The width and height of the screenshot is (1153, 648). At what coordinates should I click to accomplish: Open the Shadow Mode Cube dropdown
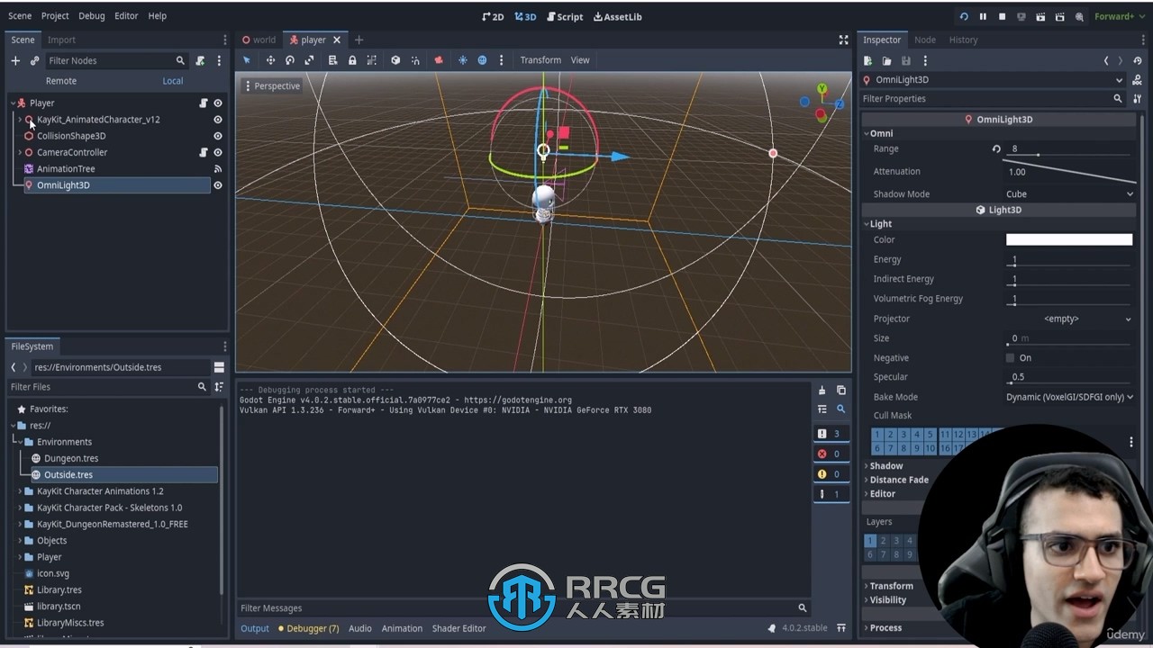tap(1069, 193)
